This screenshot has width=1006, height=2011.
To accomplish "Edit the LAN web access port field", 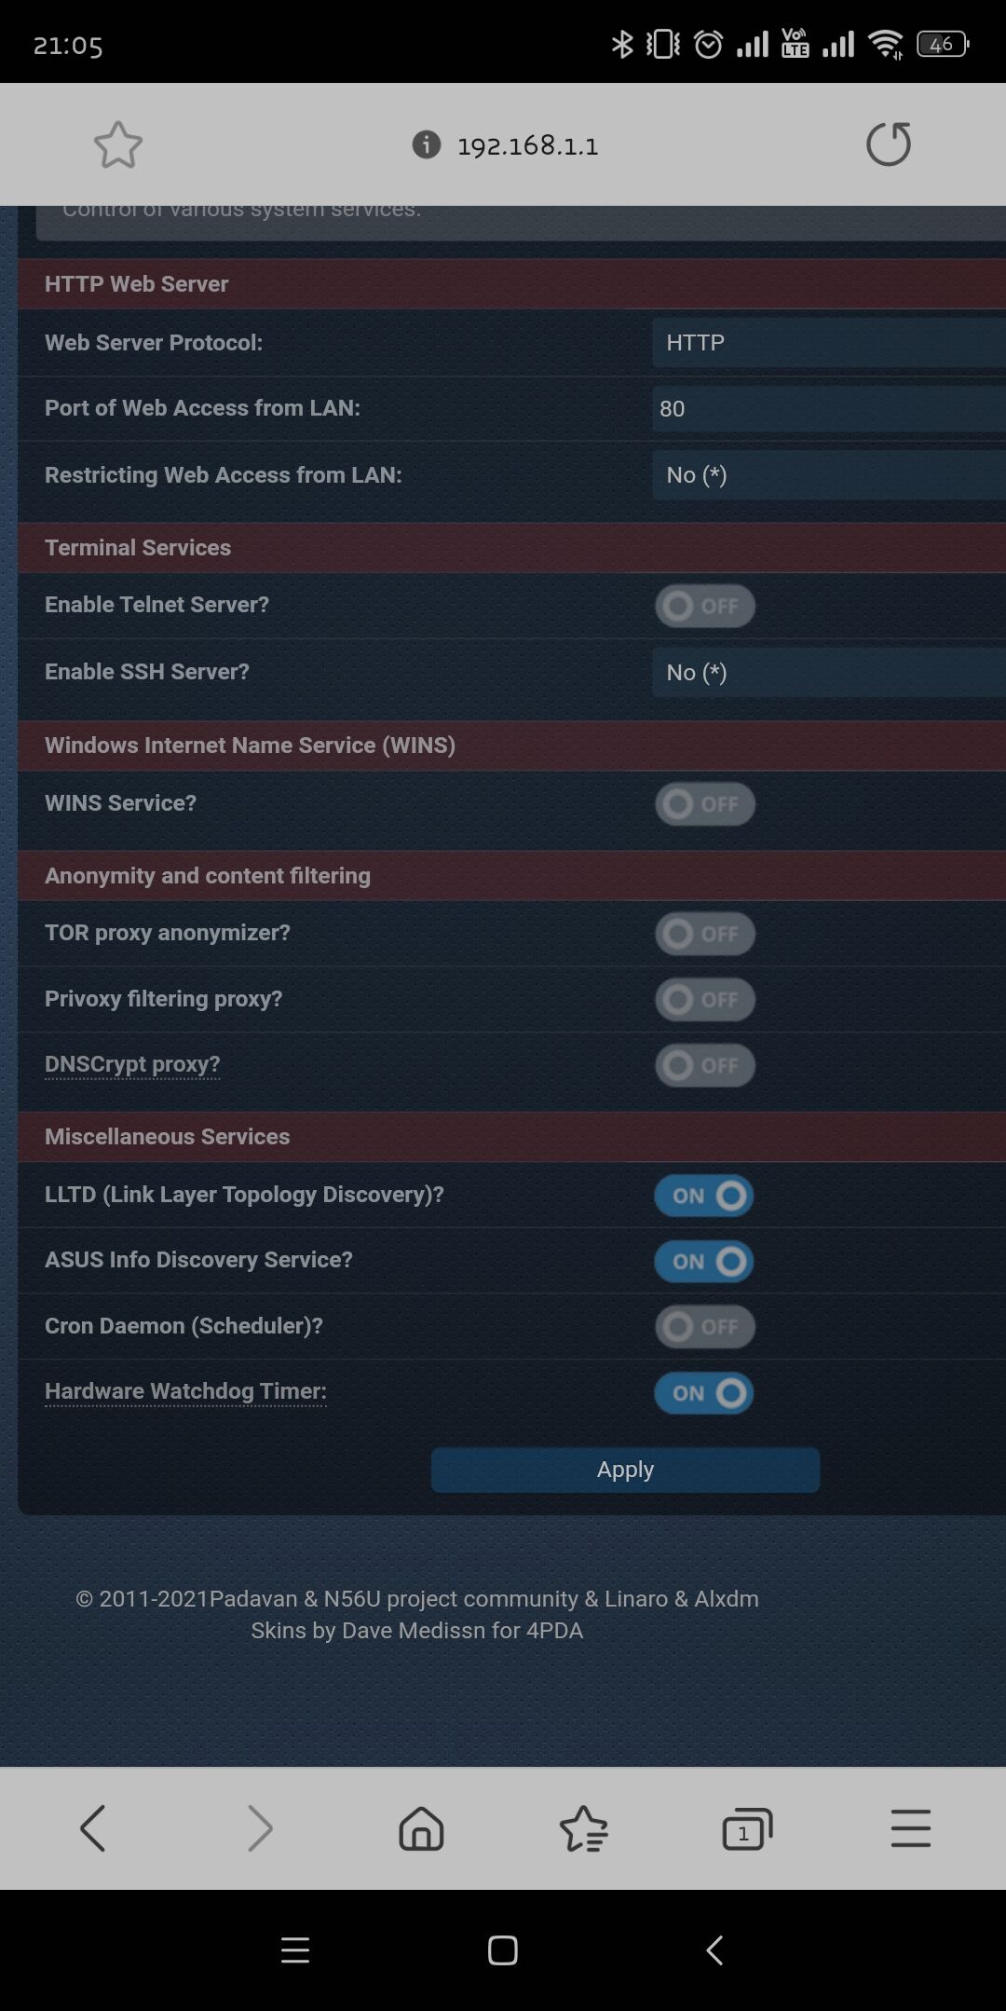I will click(828, 408).
